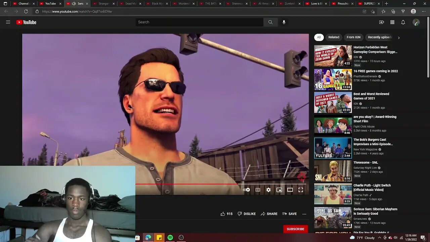Add page to favorites star
This screenshot has height=242, width=430.
(x=373, y=11)
